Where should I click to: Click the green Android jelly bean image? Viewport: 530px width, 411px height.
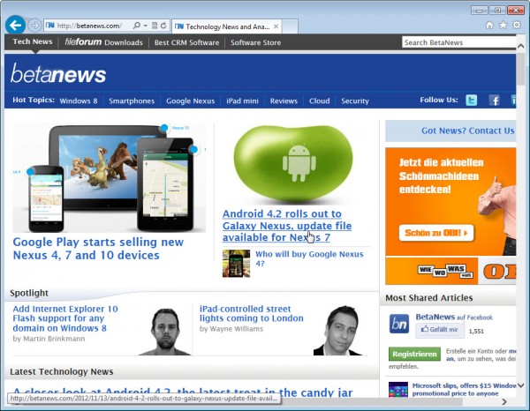coord(293,164)
